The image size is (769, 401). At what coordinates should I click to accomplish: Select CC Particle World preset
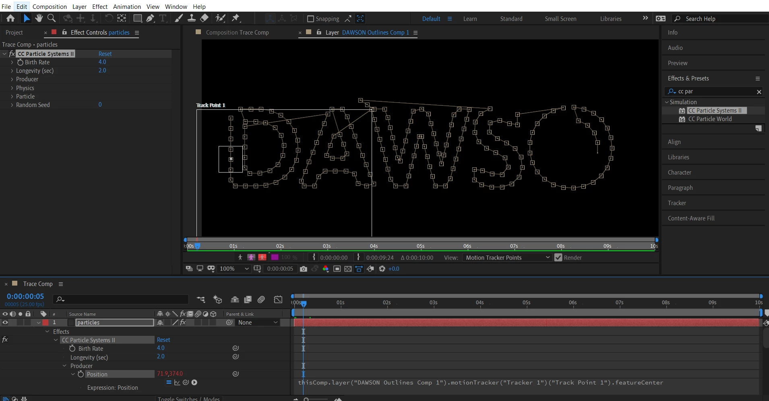click(x=710, y=119)
